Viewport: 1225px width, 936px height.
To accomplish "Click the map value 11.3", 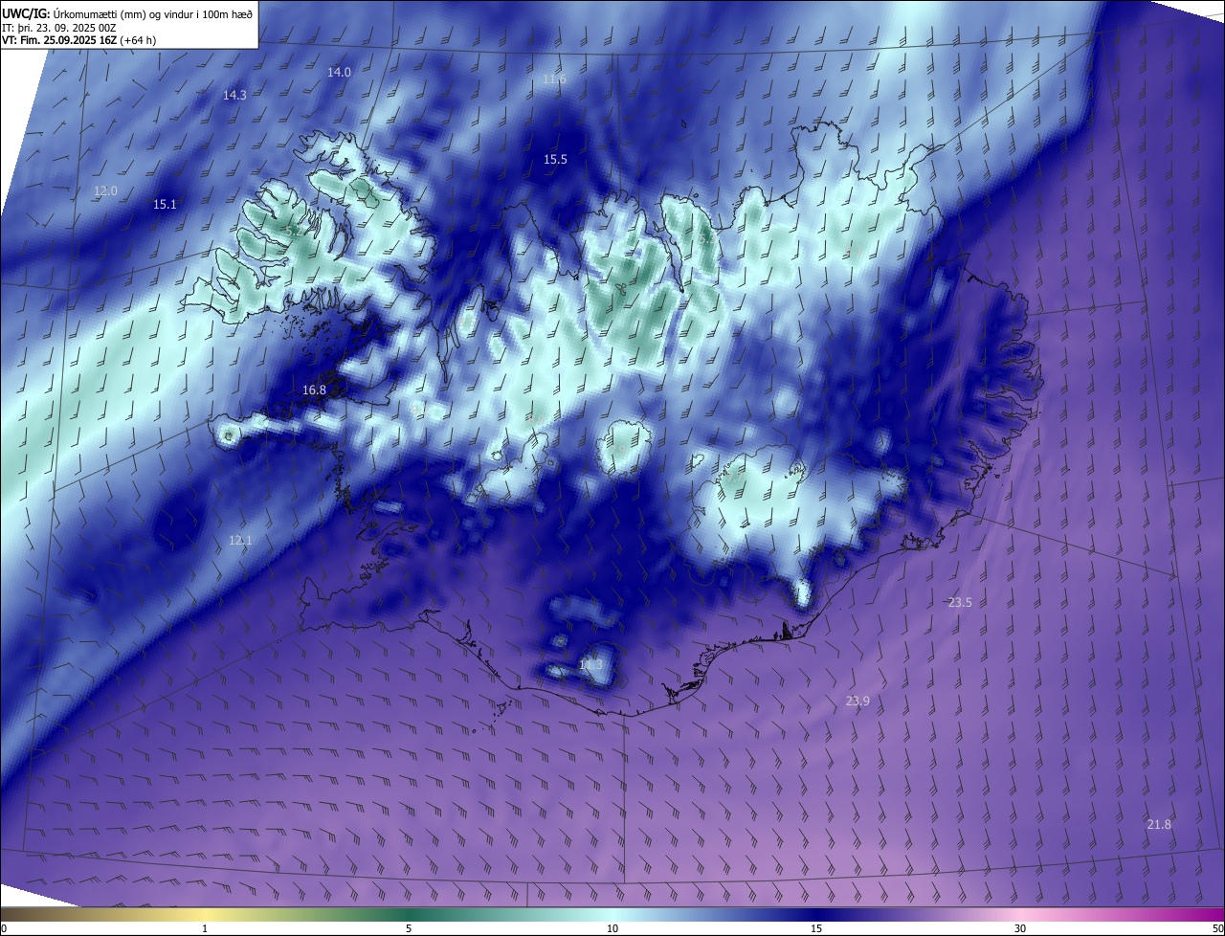I will (x=591, y=665).
